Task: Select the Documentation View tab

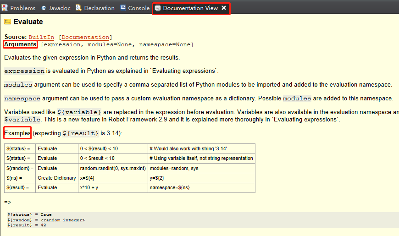Action: 190,8
